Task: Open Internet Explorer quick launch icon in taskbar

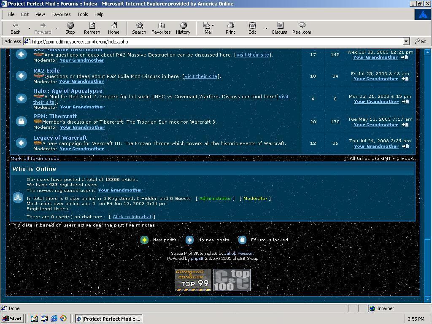Action: pyautogui.click(x=54, y=319)
